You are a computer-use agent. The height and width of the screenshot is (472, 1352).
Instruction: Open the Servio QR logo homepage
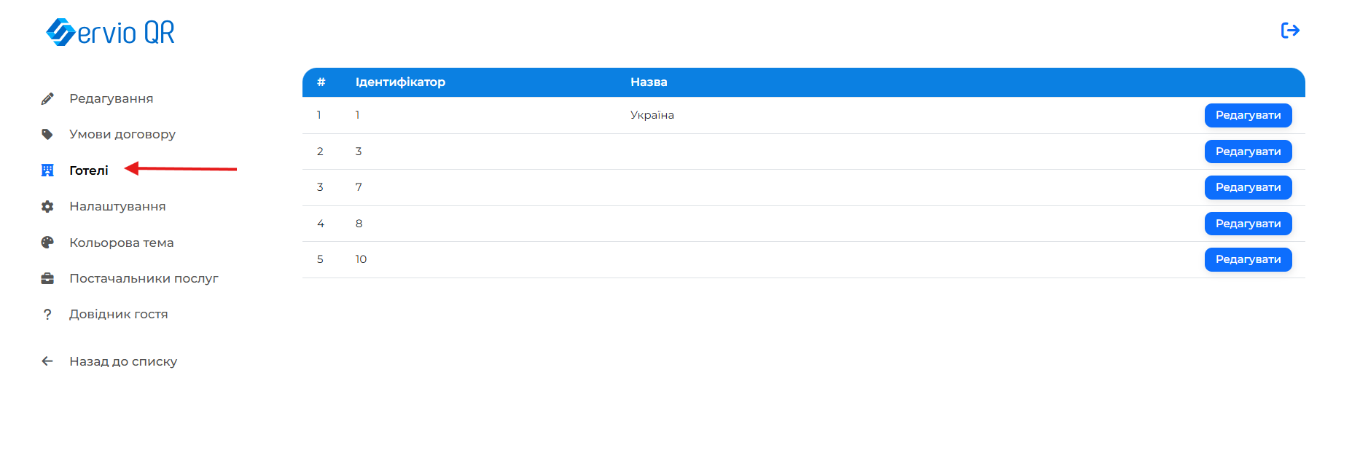pyautogui.click(x=111, y=32)
